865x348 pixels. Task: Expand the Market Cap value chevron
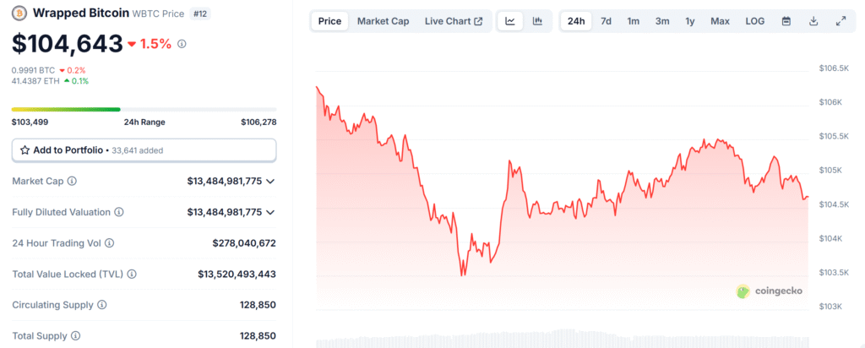[x=270, y=181]
